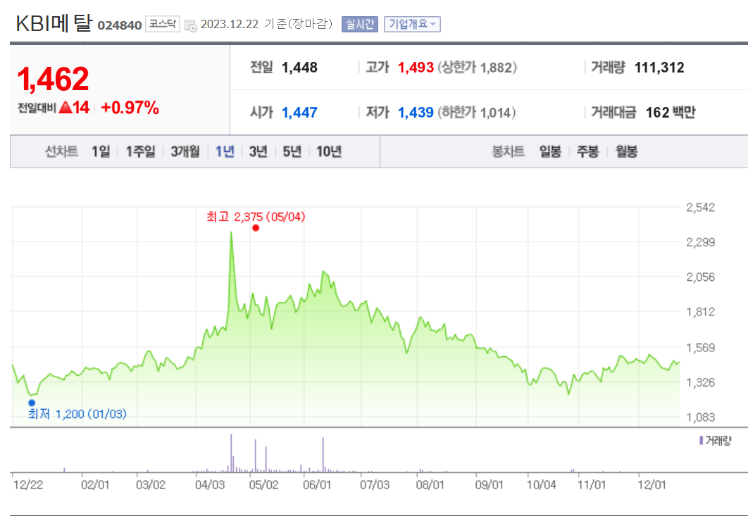Select the 1년 line chart tab
748x516 pixels.
[x=225, y=151]
